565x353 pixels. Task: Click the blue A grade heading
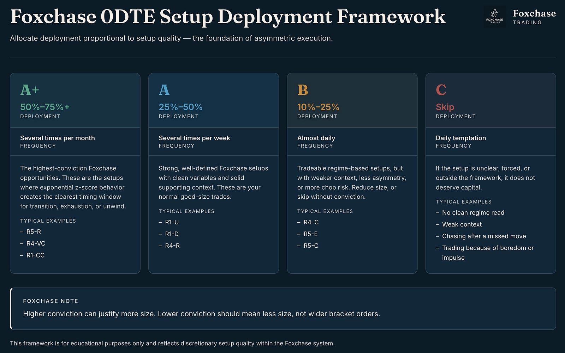click(x=164, y=90)
